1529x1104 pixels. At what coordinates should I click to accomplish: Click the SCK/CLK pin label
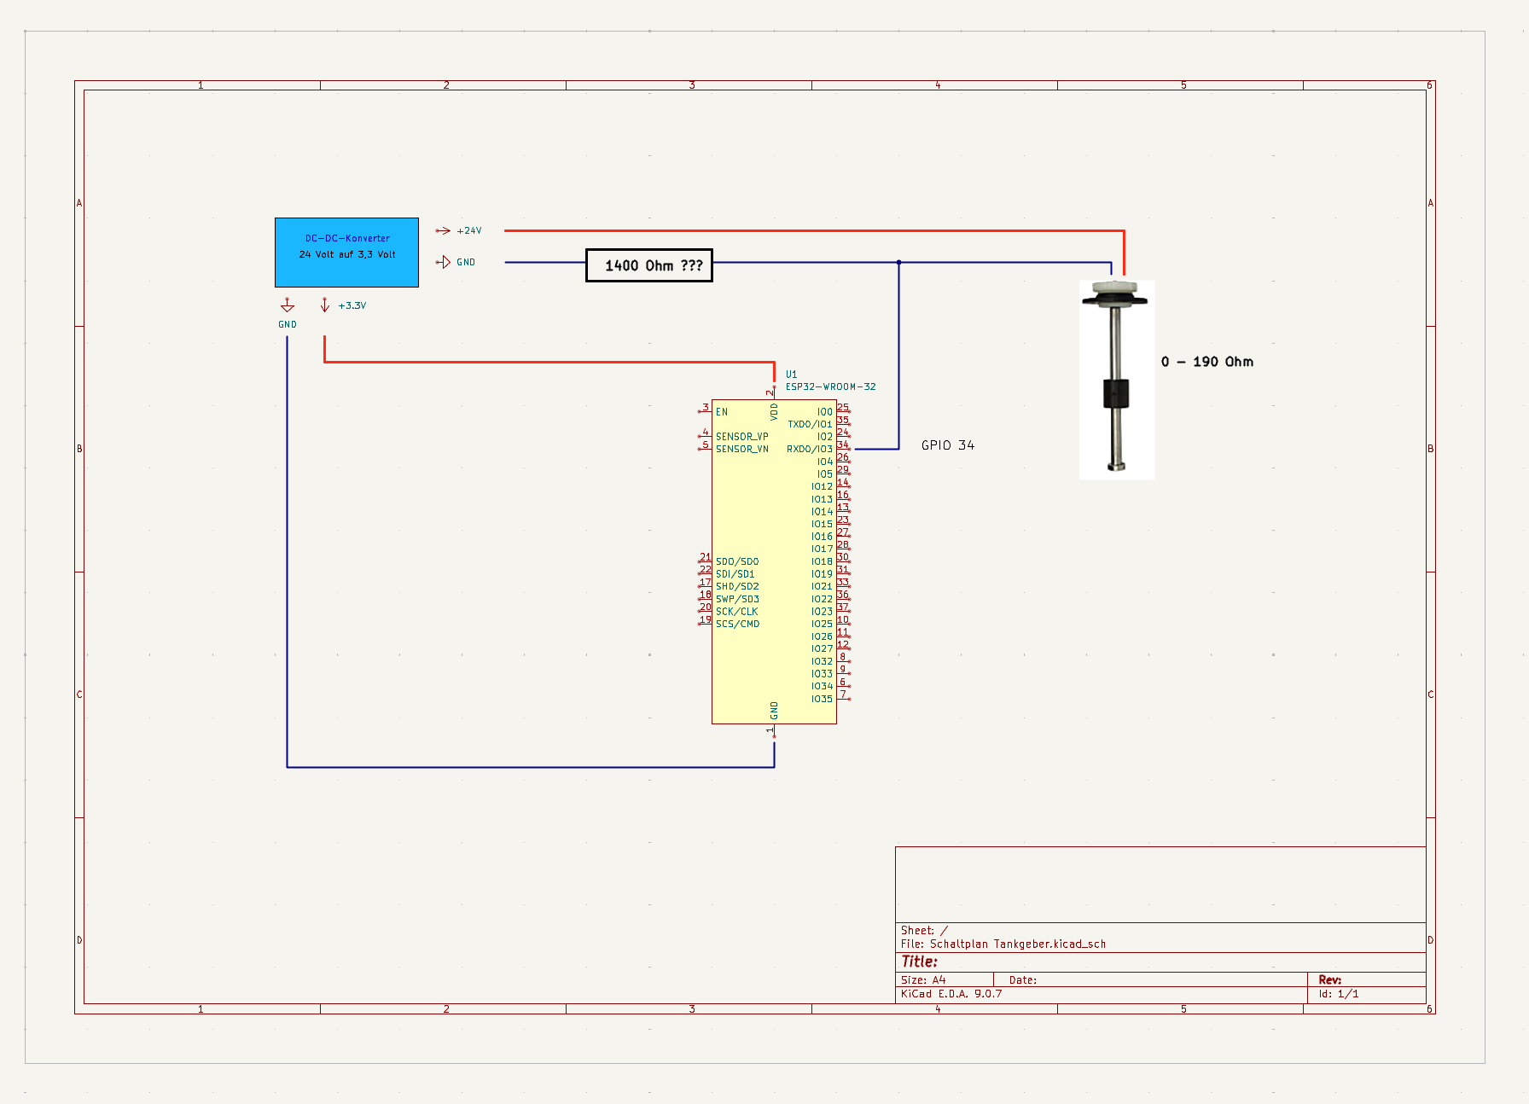pos(736,612)
